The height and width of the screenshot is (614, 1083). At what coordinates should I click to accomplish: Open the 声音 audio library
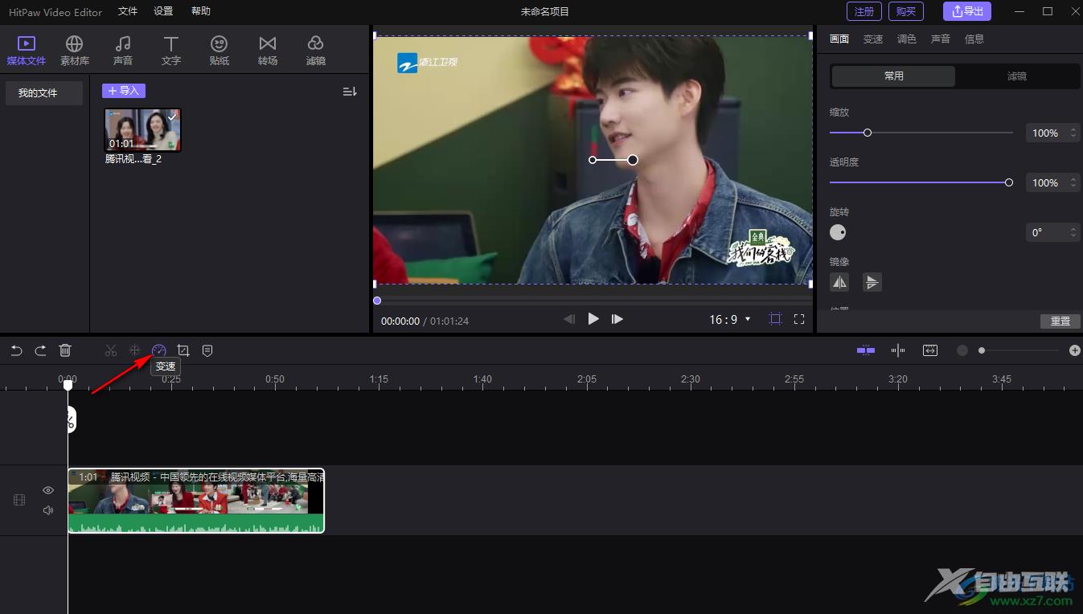coord(123,50)
